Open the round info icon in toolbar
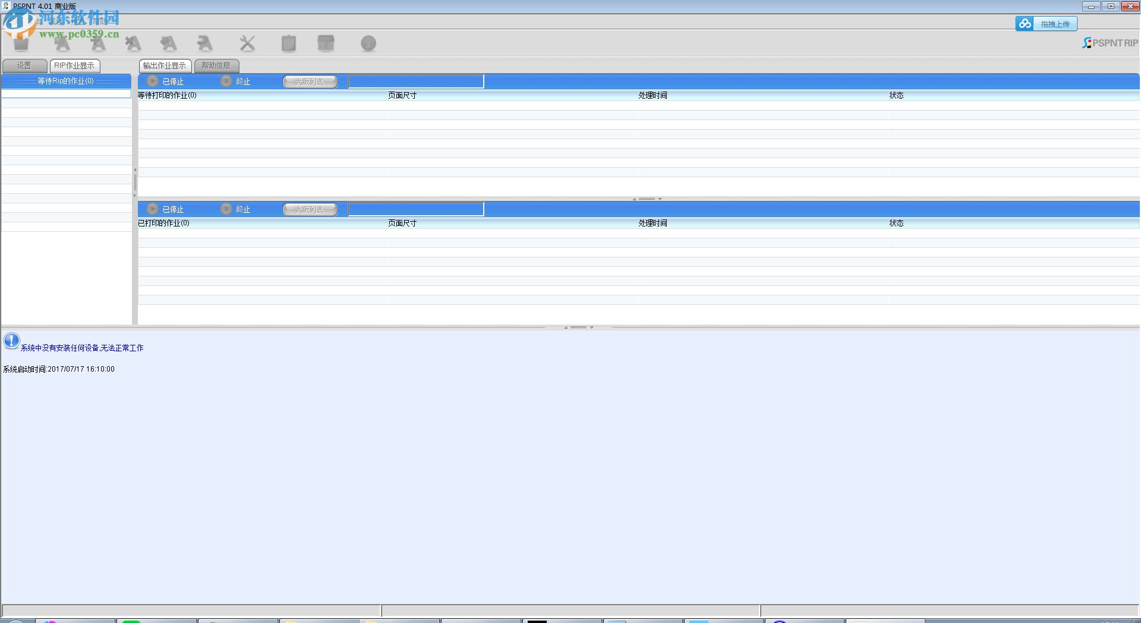The width and height of the screenshot is (1141, 623). [x=368, y=43]
